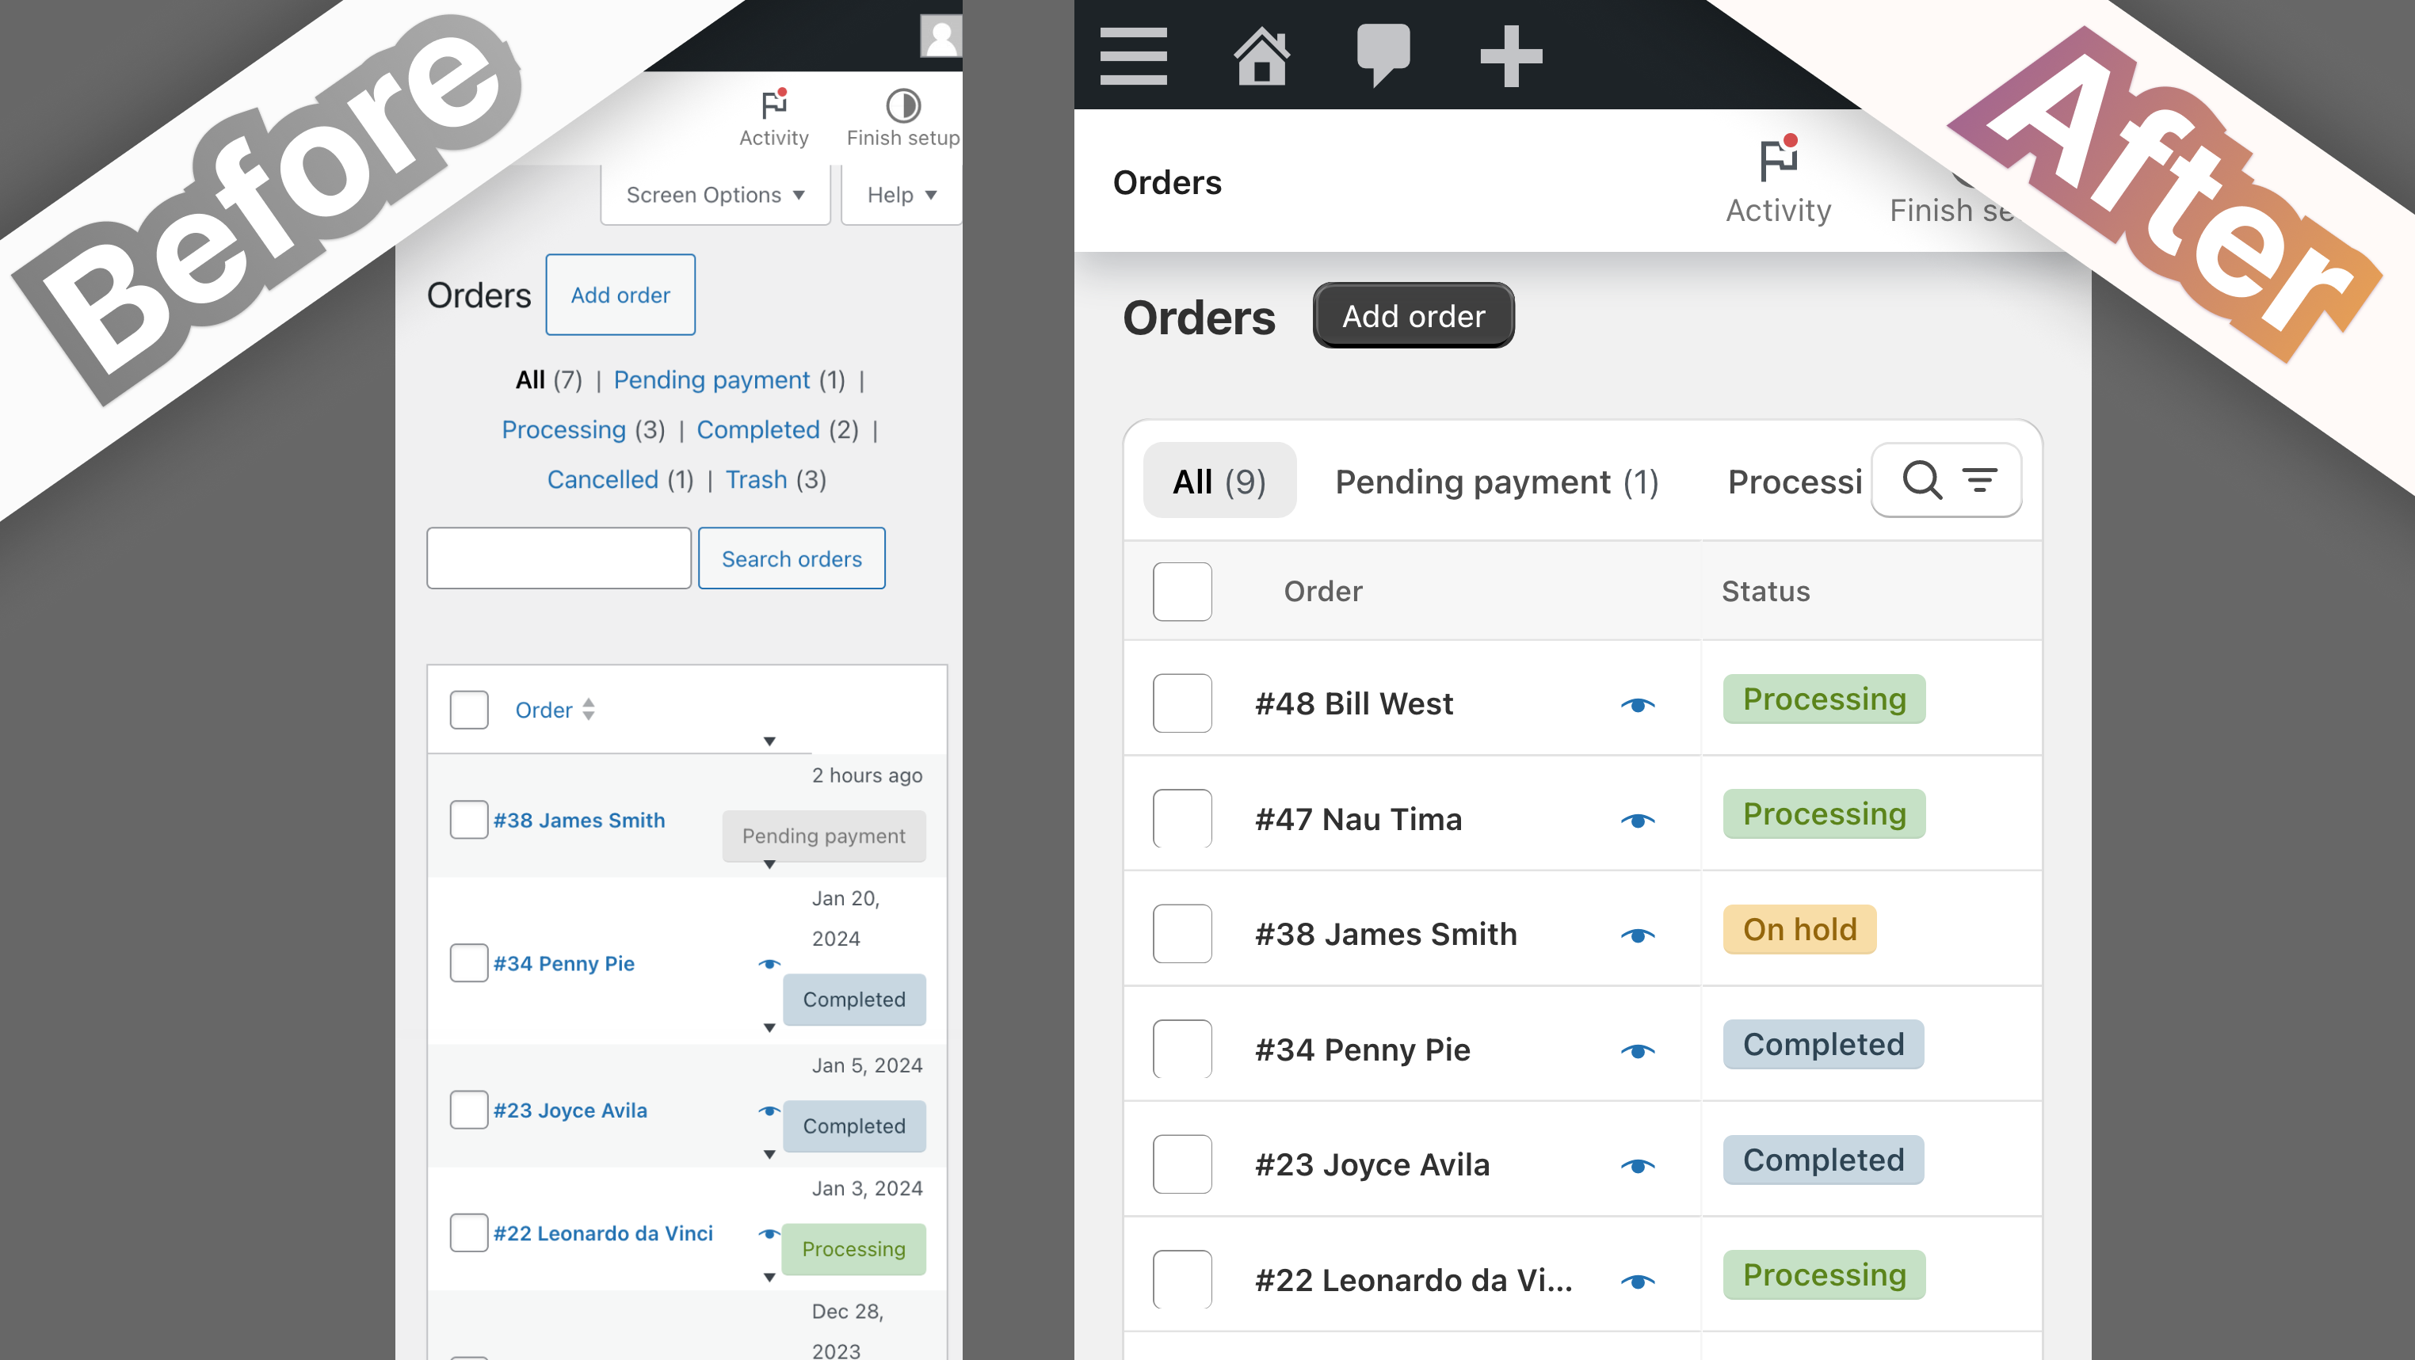
Task: Tick checkbox for #38 James Smith in Before panel
Action: coord(469,819)
